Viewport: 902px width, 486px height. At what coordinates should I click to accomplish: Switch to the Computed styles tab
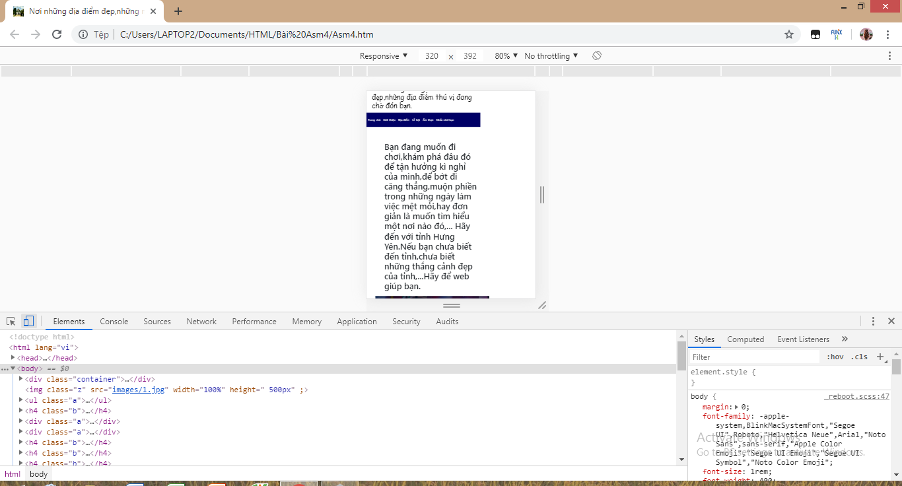(746, 339)
